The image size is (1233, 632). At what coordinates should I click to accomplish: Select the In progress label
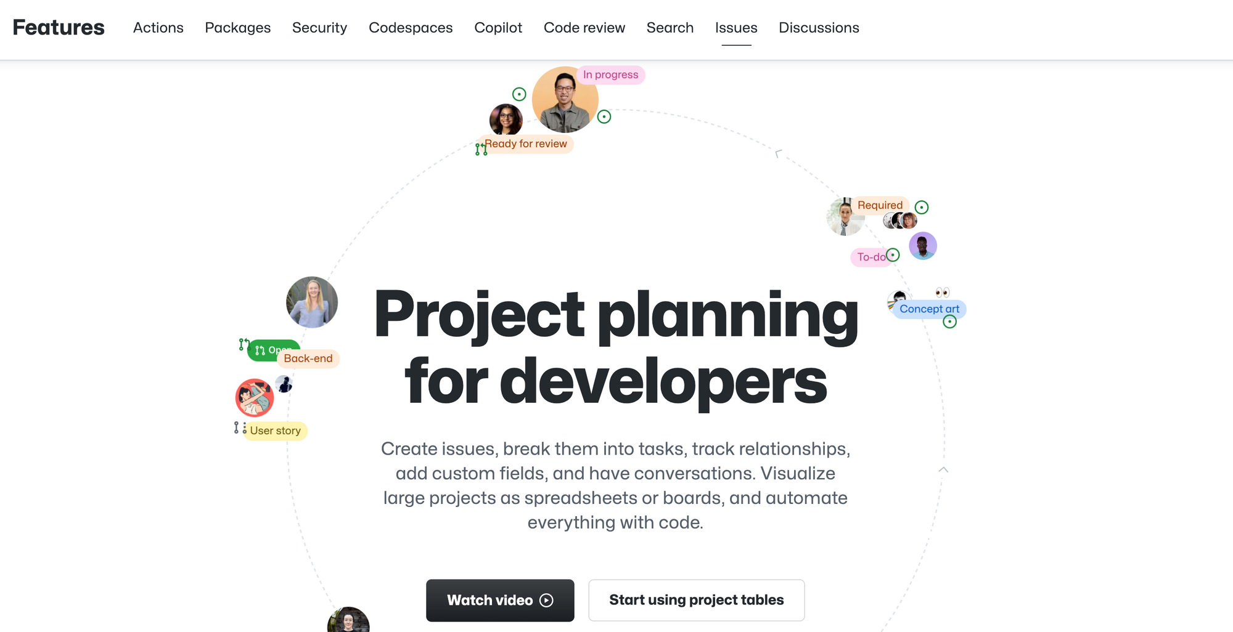pyautogui.click(x=610, y=75)
